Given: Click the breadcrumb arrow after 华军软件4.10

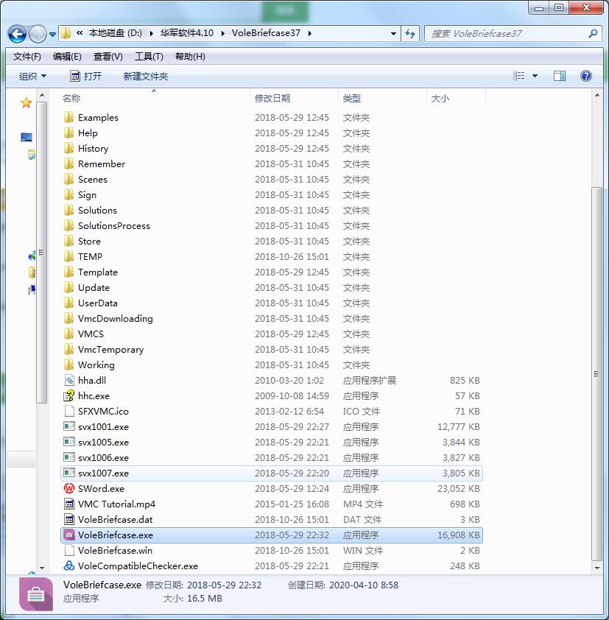Looking at the screenshot, I should tap(223, 34).
